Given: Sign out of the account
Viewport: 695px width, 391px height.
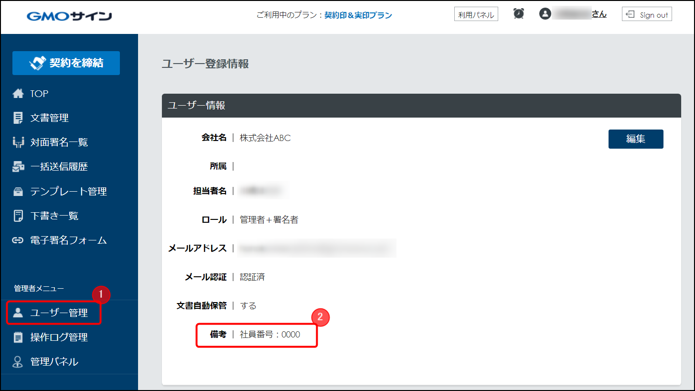Looking at the screenshot, I should (647, 15).
